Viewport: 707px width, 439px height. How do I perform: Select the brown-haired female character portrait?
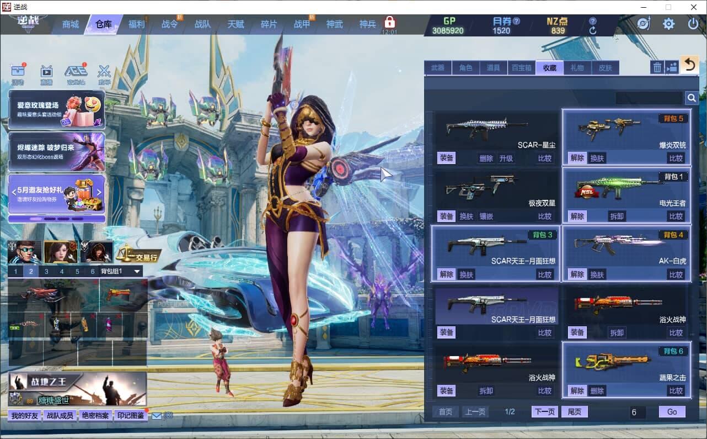pos(61,252)
